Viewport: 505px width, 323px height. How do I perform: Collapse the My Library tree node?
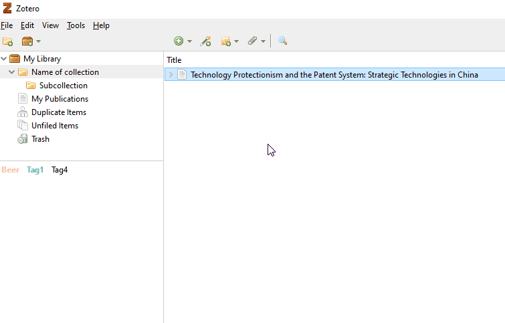coord(4,59)
